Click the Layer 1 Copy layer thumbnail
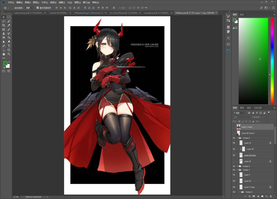277x199 pixels. pos(239,127)
